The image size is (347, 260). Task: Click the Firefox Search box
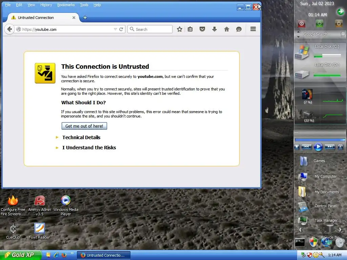(x=150, y=29)
